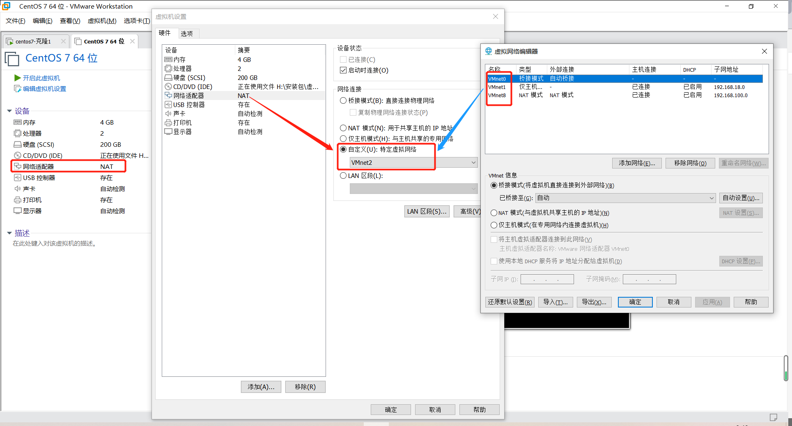This screenshot has height=426, width=792.
Task: Select VMnet8 row in network list
Action: [x=624, y=95]
